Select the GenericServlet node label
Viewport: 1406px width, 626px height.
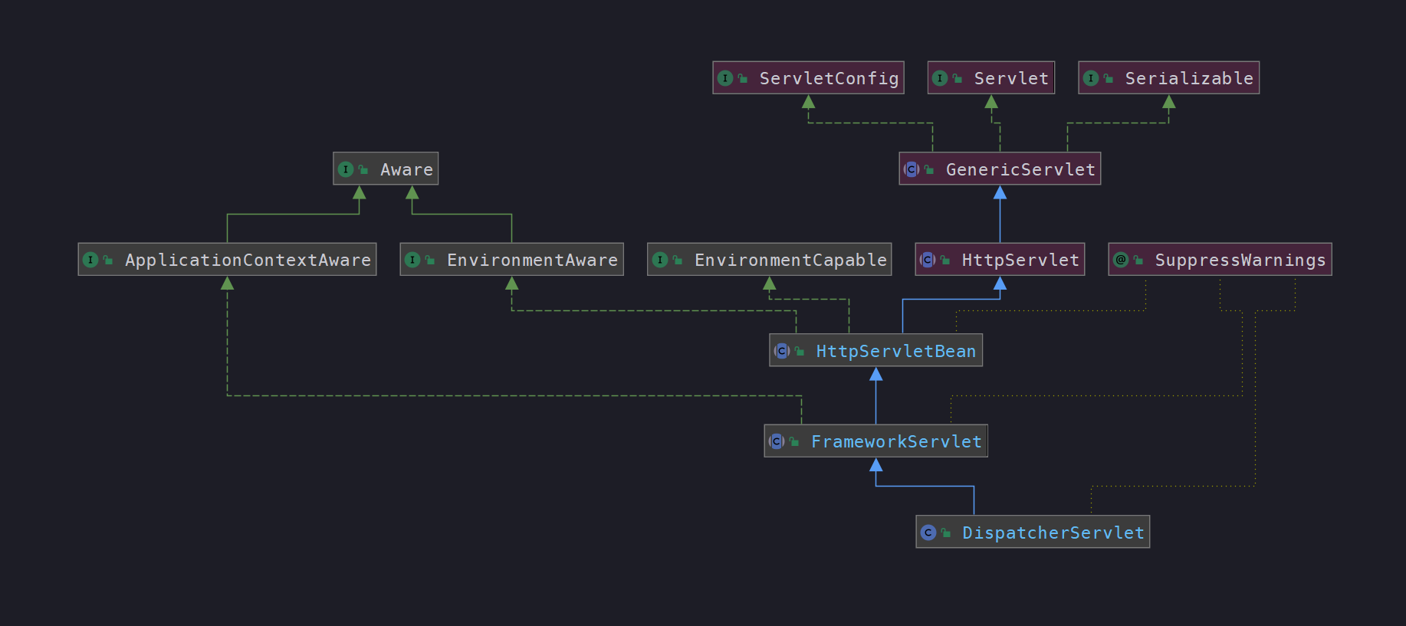(x=1020, y=169)
